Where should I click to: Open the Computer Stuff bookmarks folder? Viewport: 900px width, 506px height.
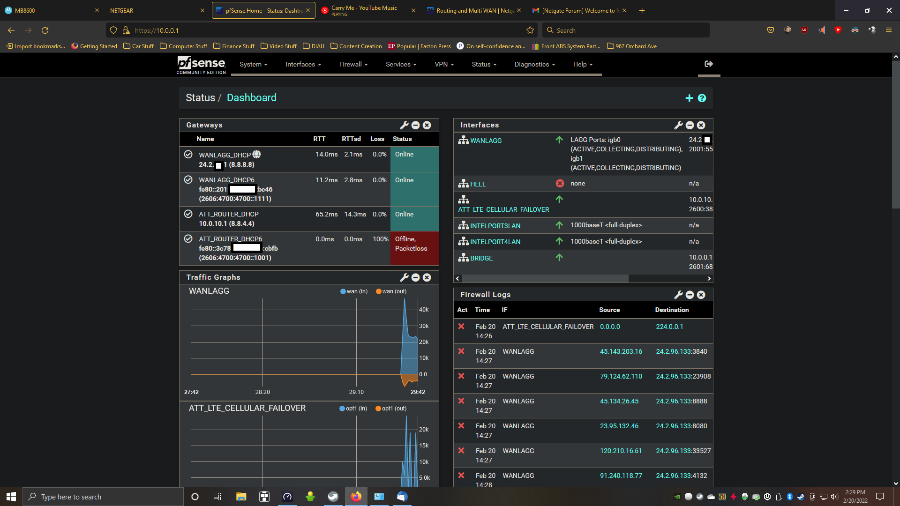tap(183, 46)
